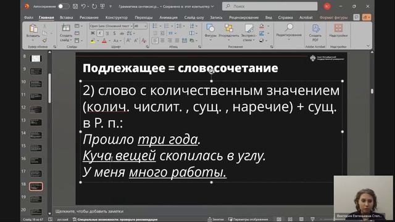Image resolution: width=395 pixels, height=222 pixels.
Task: Toggle the AutoSave (Автосохранение) switch
Action: pyautogui.click(x=63, y=6)
